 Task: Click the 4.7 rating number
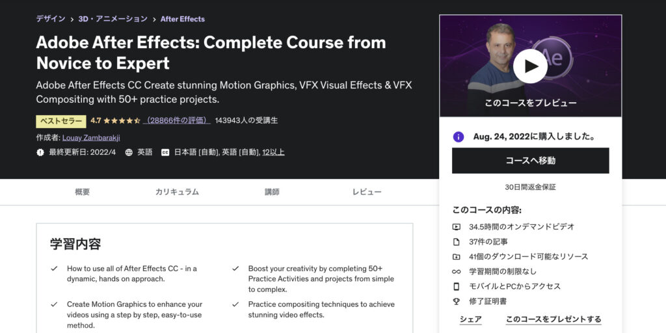pos(96,120)
